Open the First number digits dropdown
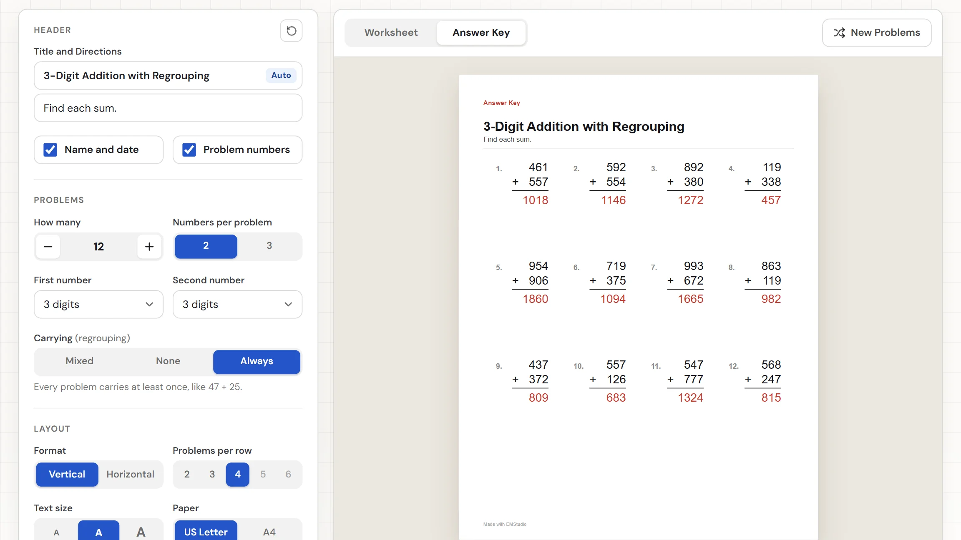961x540 pixels. pos(98,304)
